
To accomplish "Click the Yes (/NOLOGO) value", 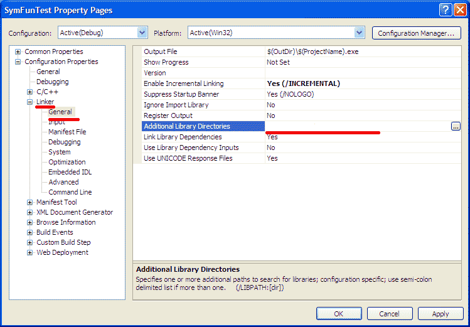I will coord(290,94).
